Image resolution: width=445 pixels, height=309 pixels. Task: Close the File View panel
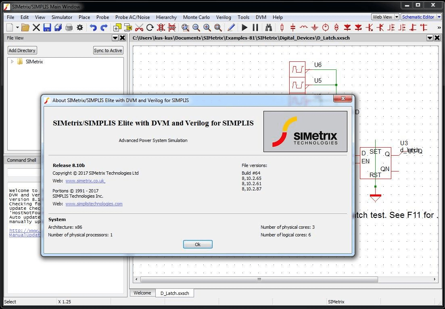coord(122,38)
